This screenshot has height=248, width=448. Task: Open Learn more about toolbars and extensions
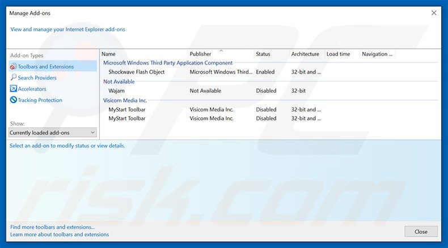60,234
